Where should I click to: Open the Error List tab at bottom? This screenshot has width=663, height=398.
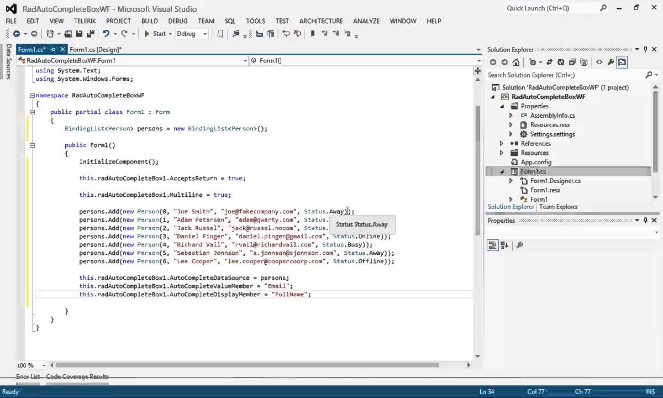pos(28,377)
